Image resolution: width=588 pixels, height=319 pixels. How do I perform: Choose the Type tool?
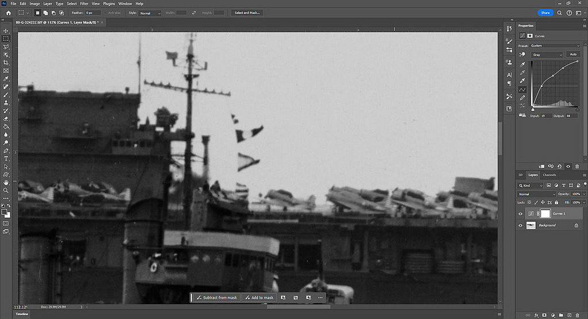click(6, 158)
